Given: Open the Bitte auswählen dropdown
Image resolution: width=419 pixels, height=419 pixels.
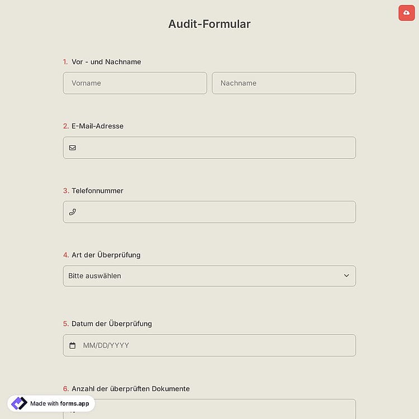Looking at the screenshot, I should click(209, 276).
